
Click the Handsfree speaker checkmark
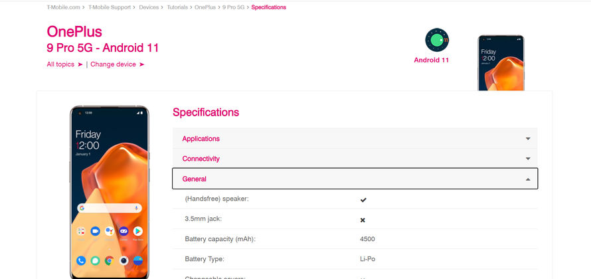[363, 200]
